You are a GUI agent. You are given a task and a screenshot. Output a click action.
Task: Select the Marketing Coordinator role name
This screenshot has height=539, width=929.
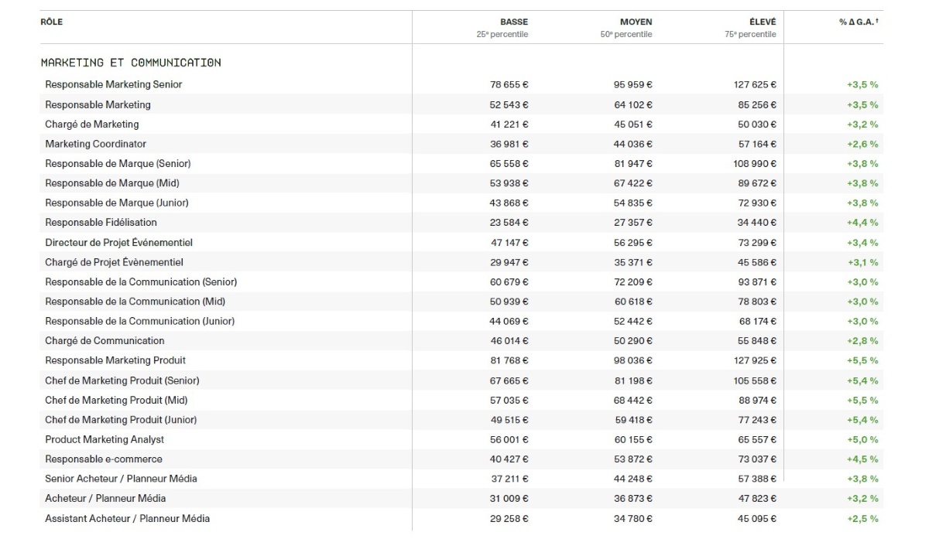click(x=95, y=144)
